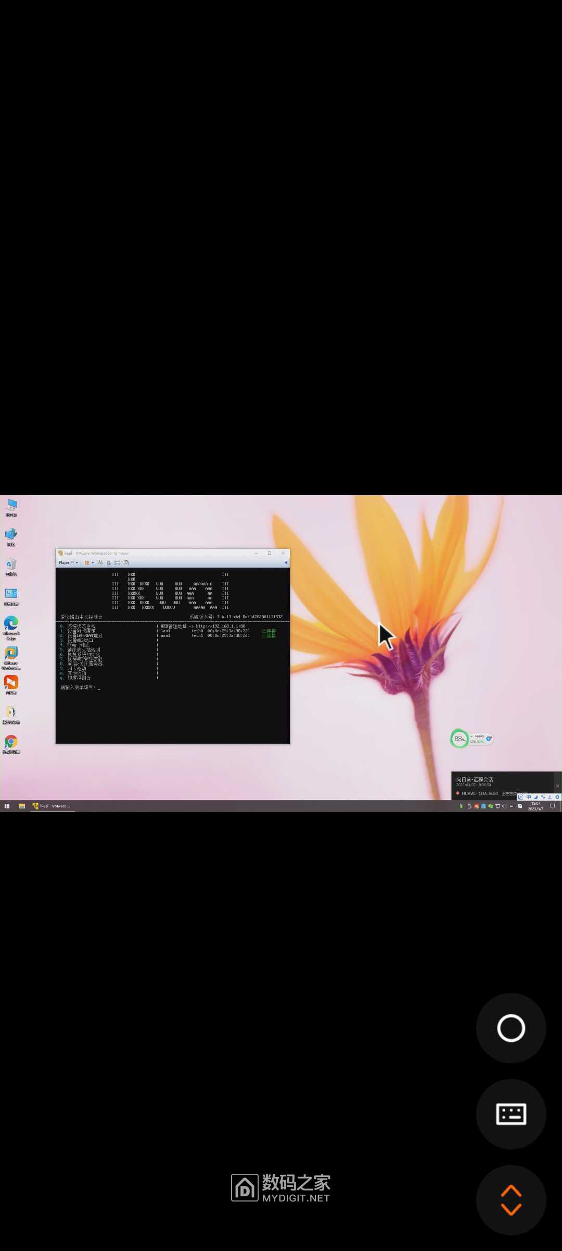Open the folder shortcut above Chrome icon
Viewport: 562px width, 1251px height.
point(11,715)
